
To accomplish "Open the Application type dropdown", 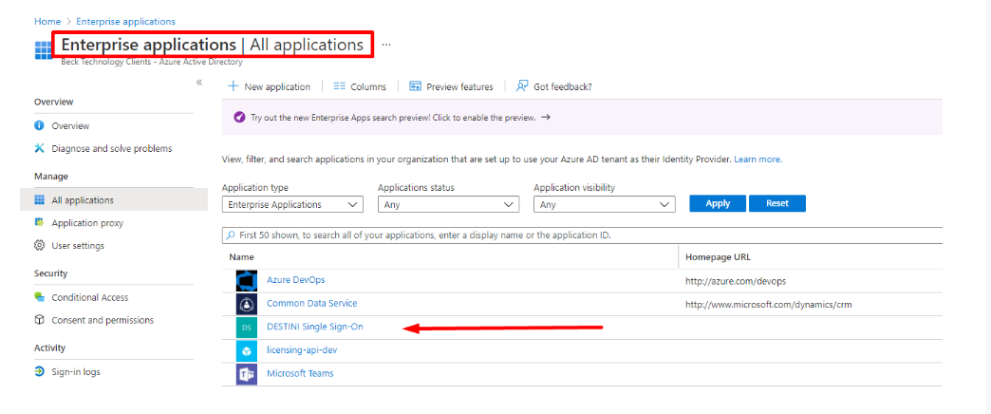I will pyautogui.click(x=292, y=204).
